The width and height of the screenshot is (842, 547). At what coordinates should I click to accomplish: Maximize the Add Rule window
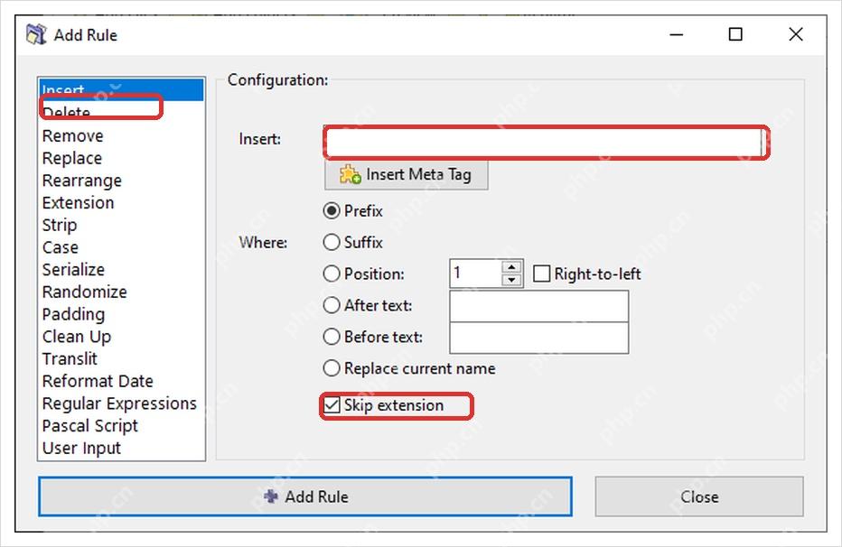(735, 35)
